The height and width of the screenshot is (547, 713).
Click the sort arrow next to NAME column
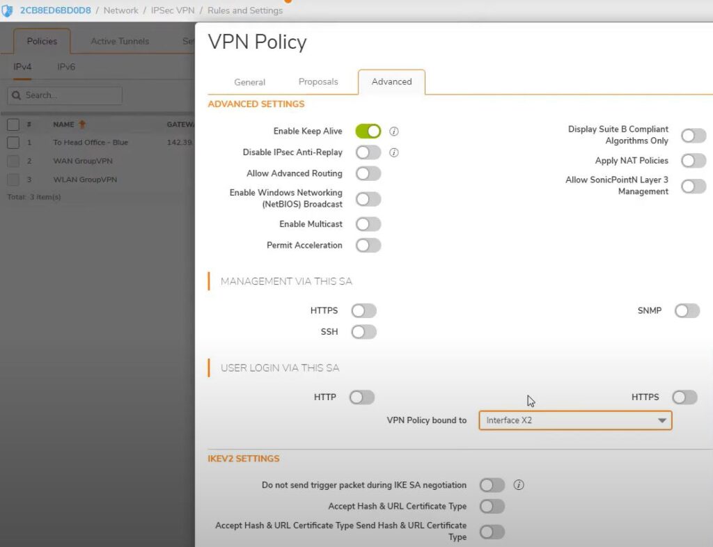82,125
